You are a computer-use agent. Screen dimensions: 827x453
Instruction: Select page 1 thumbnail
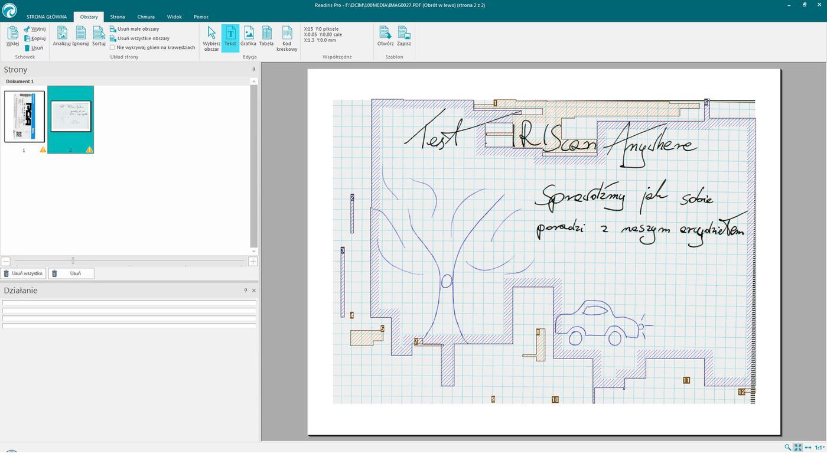pyautogui.click(x=24, y=116)
